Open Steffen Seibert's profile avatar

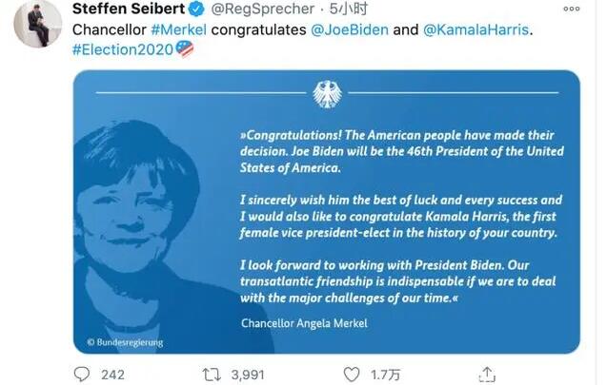37,23
